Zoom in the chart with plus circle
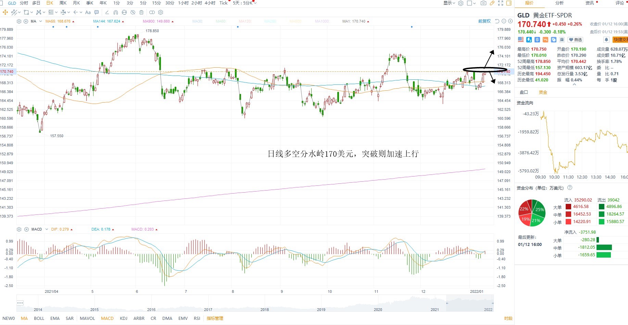Image resolution: width=628 pixels, height=325 pixels. (510, 21)
